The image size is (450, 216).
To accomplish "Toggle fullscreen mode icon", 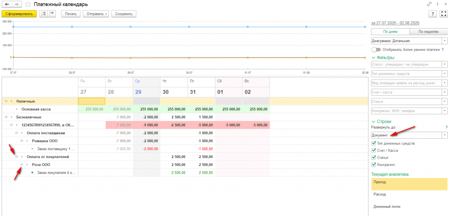I will pos(444,14).
